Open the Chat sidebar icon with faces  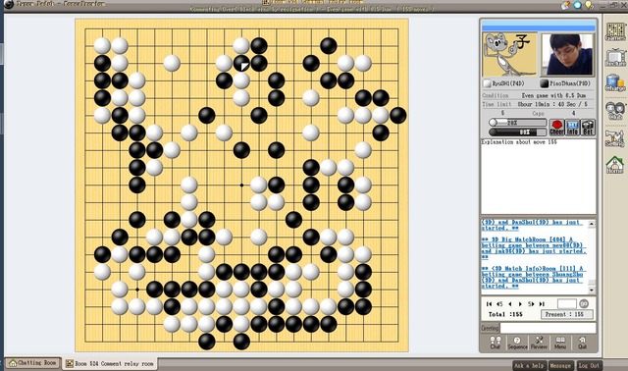point(615,111)
